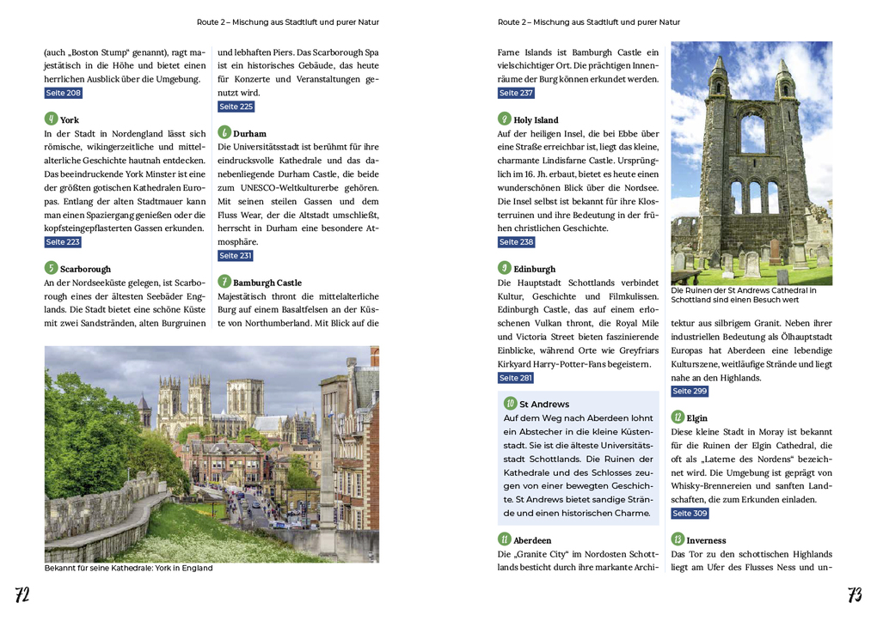Select the Seite 309 reference below Elgin

click(690, 513)
